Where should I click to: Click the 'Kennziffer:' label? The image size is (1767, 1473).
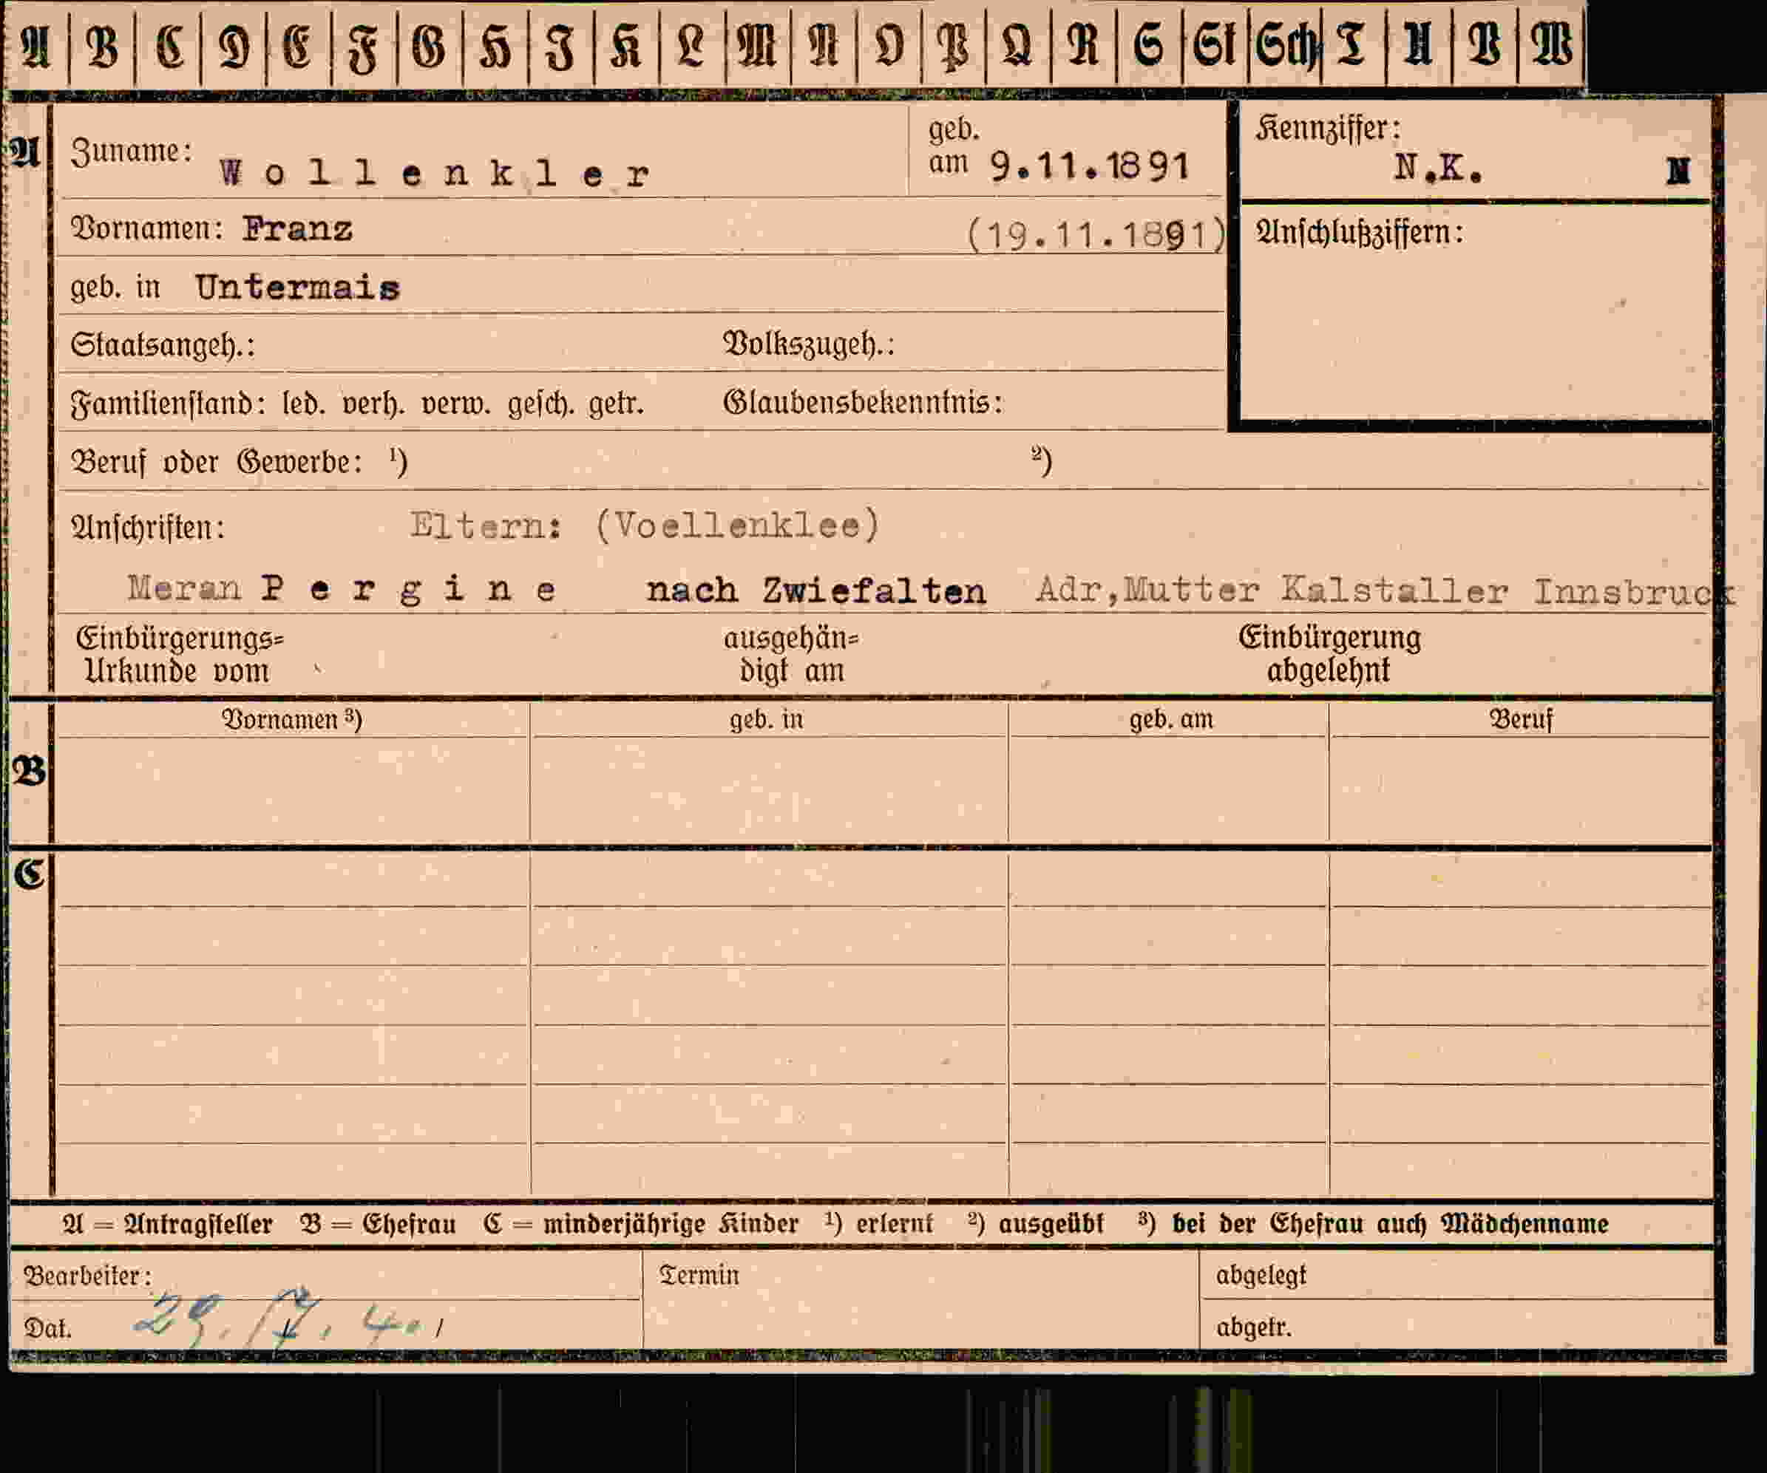(x=1329, y=128)
